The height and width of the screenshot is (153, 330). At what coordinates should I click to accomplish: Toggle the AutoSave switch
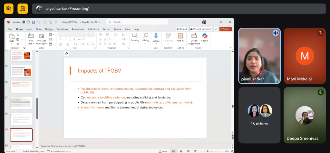tap(25, 22)
